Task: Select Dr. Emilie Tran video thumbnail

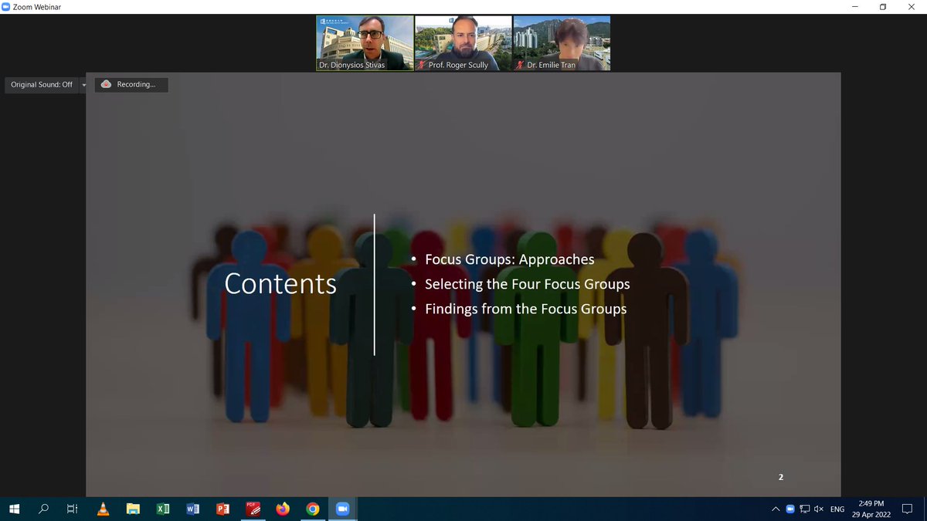Action: coord(562,43)
